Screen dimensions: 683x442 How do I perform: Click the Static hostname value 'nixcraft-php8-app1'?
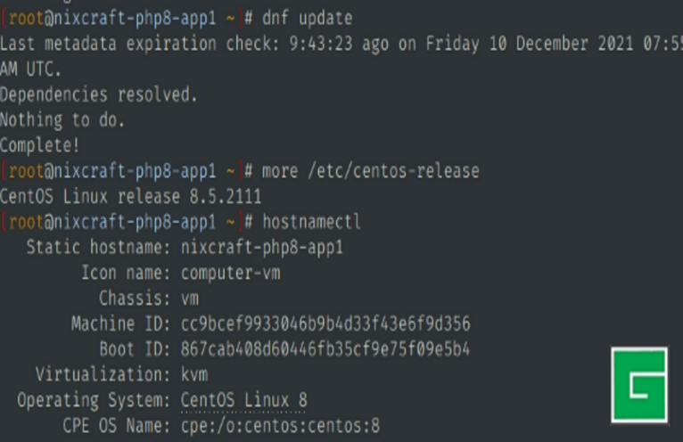[261, 247]
